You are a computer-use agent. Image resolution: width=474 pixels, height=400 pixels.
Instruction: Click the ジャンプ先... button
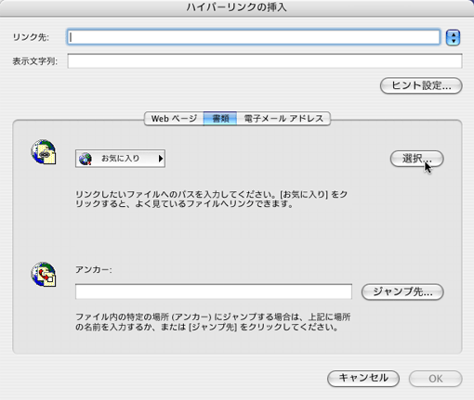tap(402, 291)
